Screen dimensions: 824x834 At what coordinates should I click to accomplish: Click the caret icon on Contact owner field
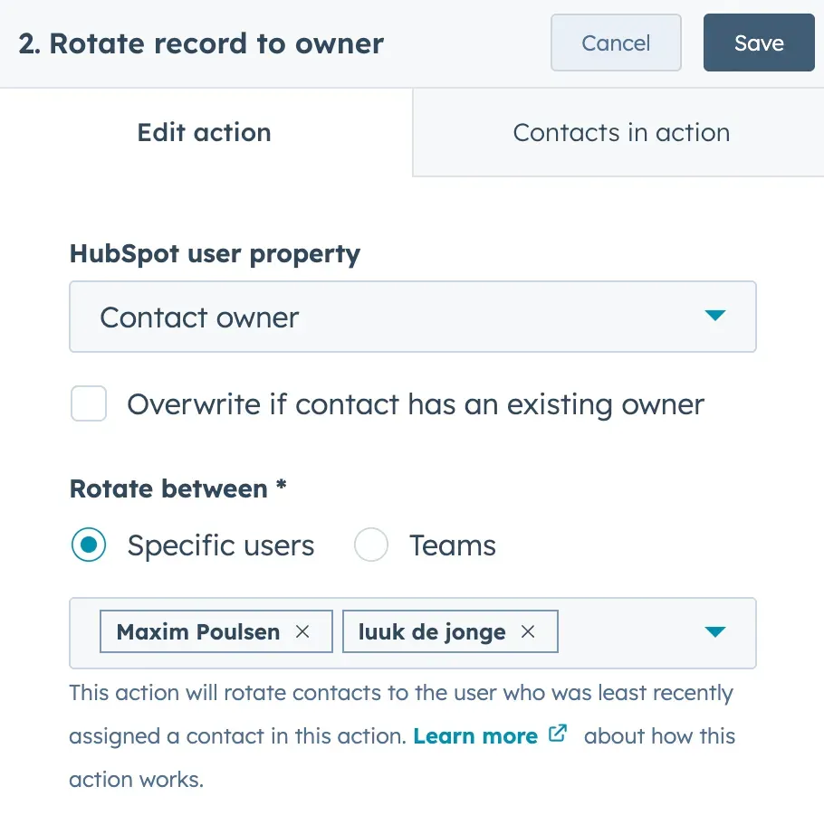pyautogui.click(x=715, y=317)
